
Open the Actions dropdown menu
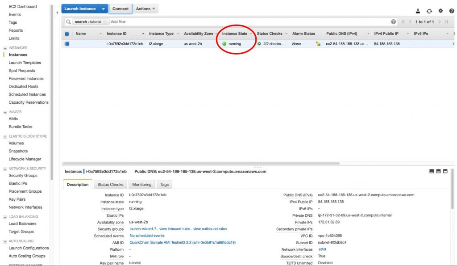pos(145,9)
